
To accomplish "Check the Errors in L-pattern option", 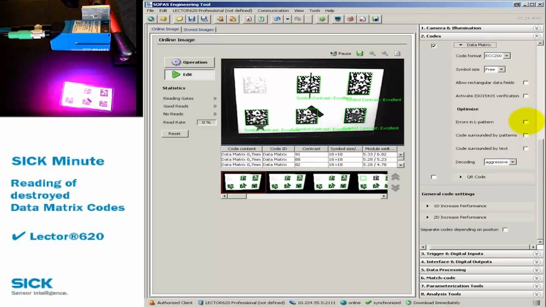I will pyautogui.click(x=526, y=122).
